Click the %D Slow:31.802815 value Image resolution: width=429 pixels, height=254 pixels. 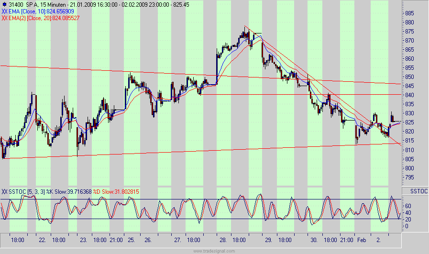116,192
